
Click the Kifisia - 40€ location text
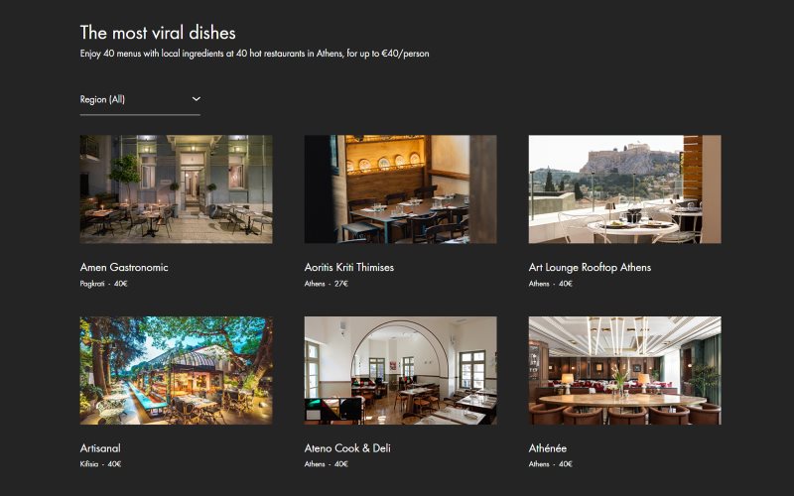100,463
